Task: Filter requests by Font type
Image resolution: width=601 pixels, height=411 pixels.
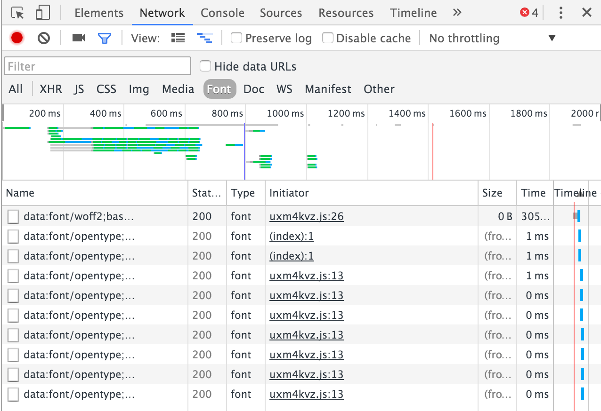Action: pyautogui.click(x=219, y=89)
